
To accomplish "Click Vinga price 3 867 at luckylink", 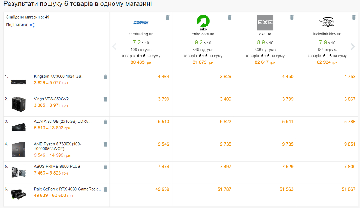I will (x=350, y=99).
